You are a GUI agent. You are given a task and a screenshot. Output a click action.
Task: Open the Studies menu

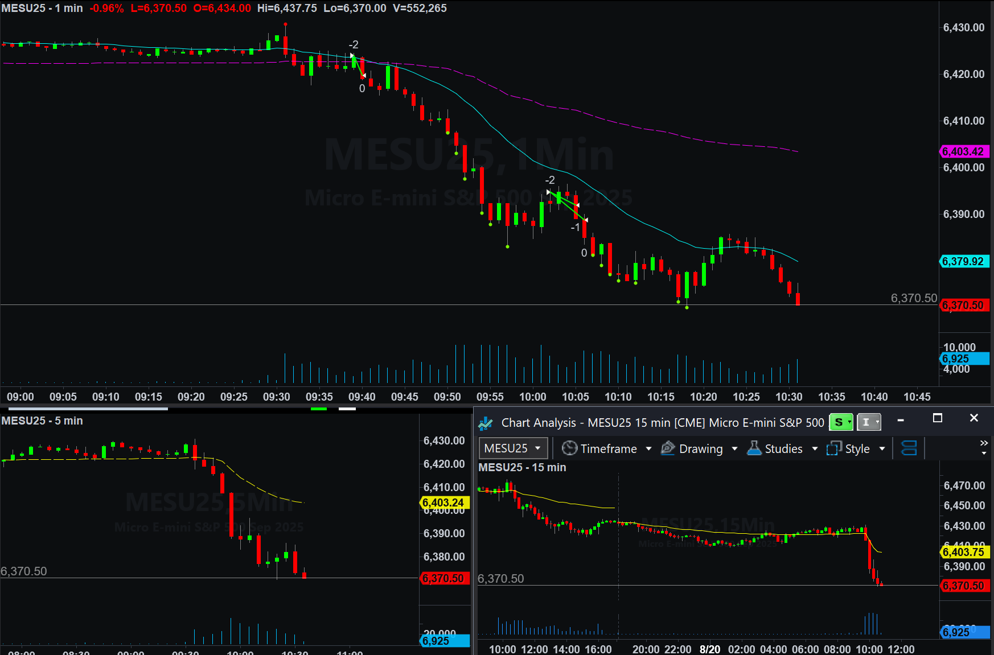(784, 449)
